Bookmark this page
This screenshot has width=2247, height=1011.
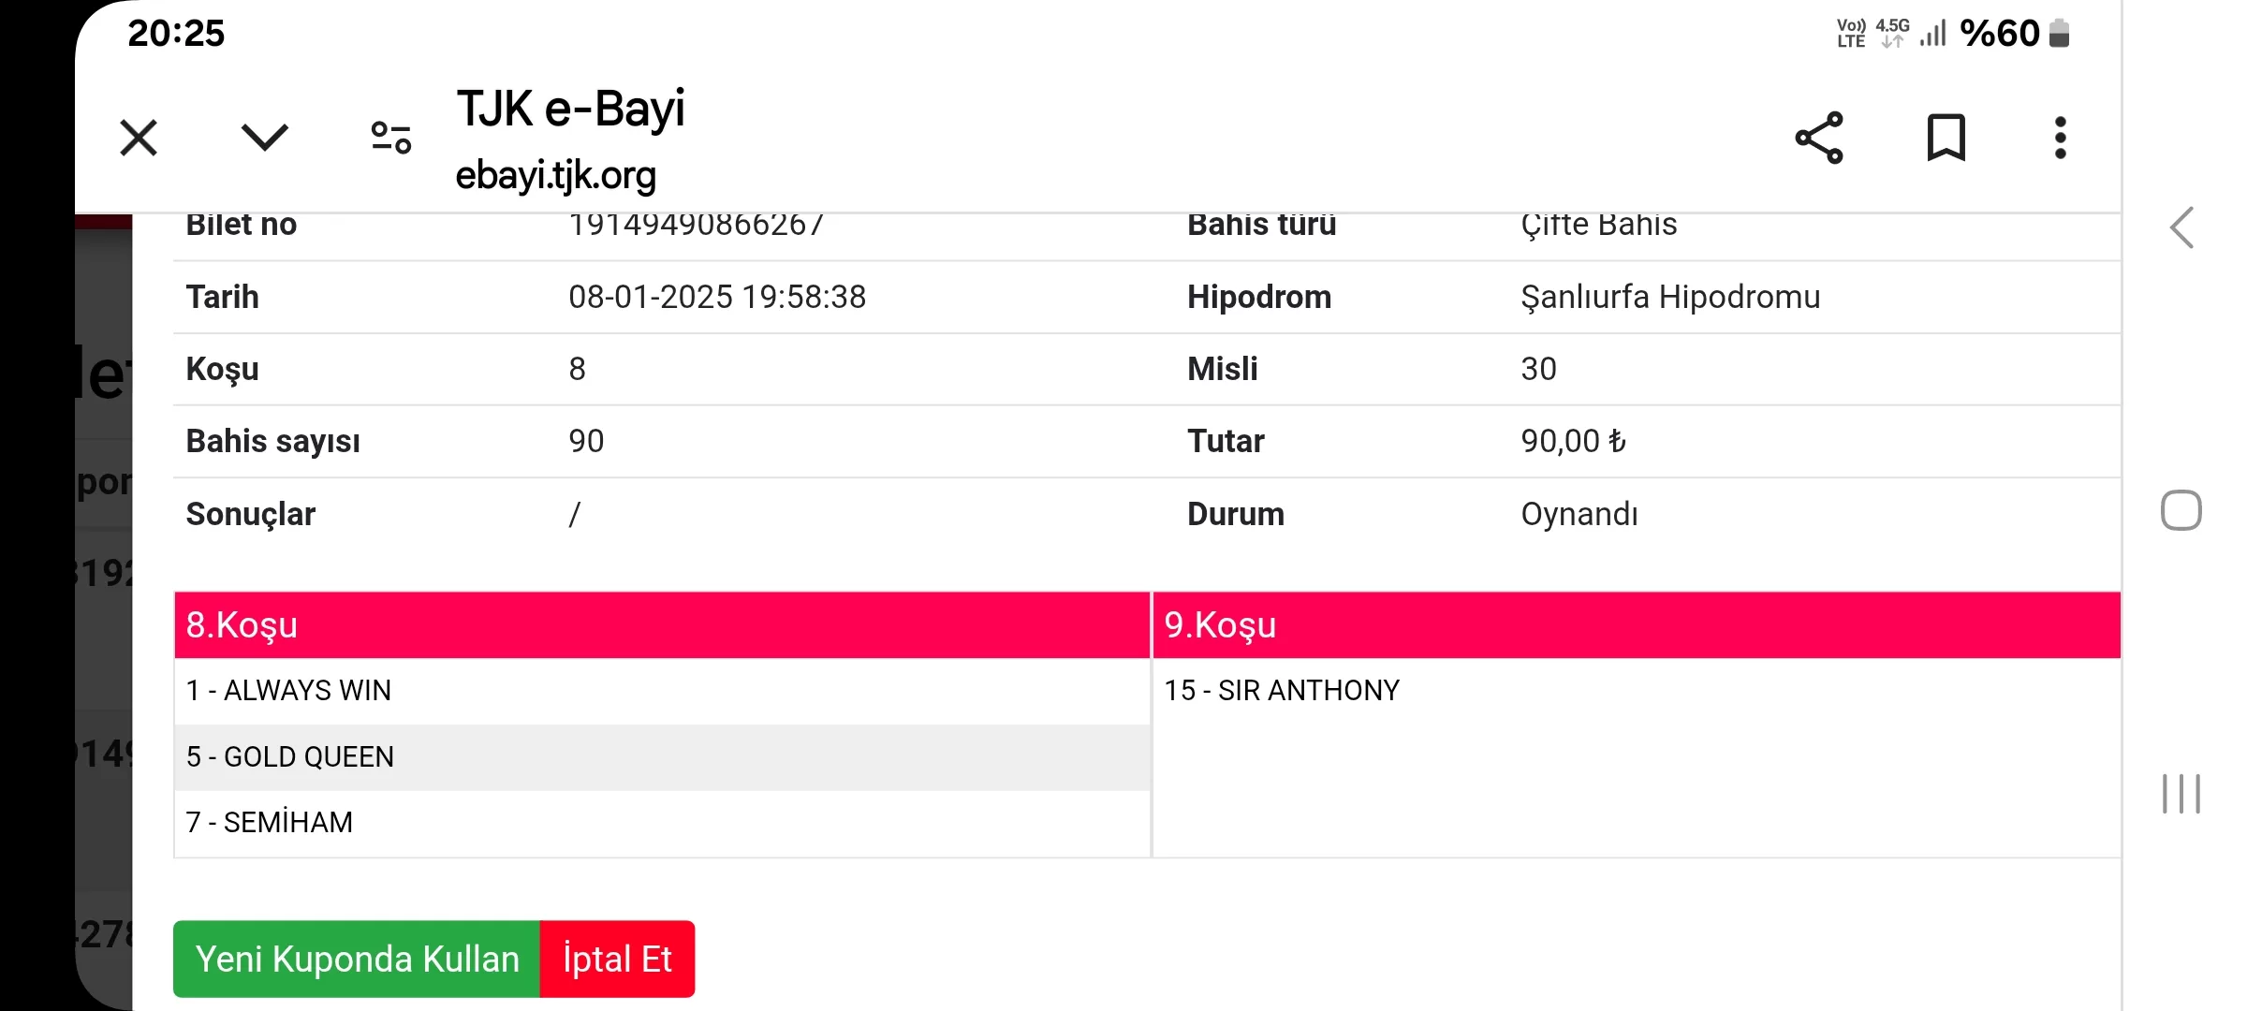(x=1946, y=139)
